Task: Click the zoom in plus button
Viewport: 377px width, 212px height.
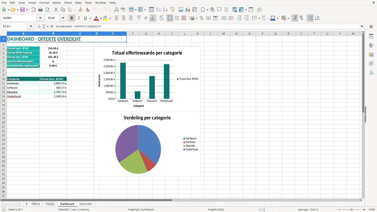Action: coord(364,209)
